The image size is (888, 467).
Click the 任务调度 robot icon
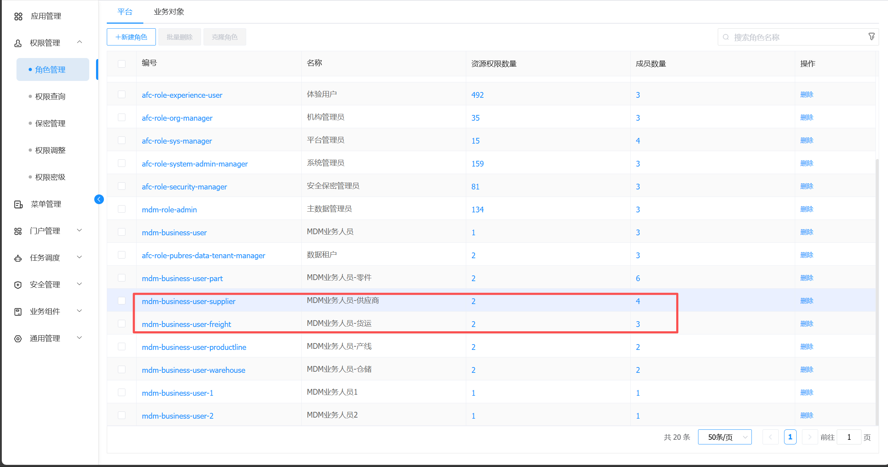point(18,258)
